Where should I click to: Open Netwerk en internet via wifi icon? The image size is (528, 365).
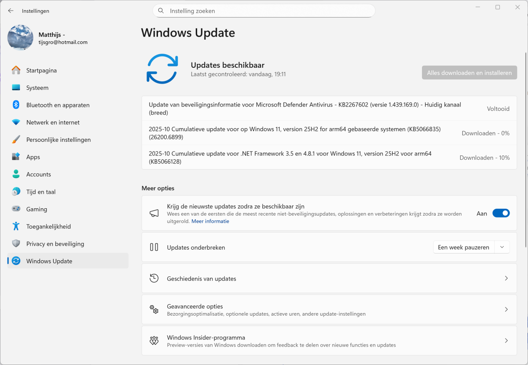pyautogui.click(x=16, y=122)
